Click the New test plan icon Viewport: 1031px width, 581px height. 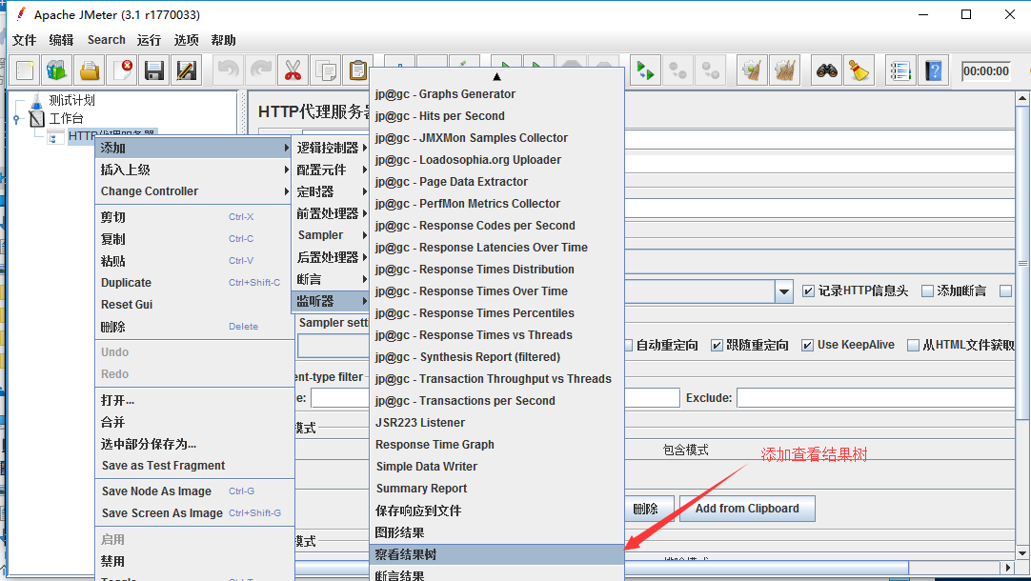point(25,70)
